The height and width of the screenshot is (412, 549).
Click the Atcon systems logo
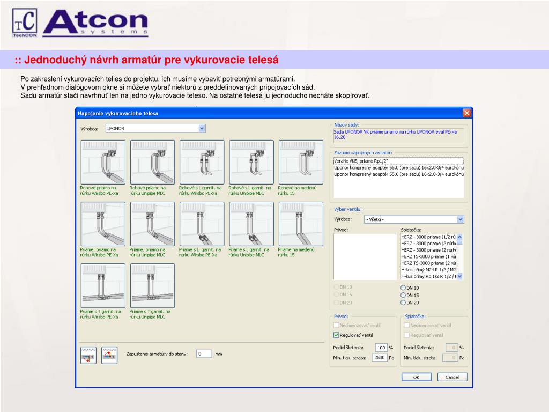pyautogui.click(x=95, y=23)
